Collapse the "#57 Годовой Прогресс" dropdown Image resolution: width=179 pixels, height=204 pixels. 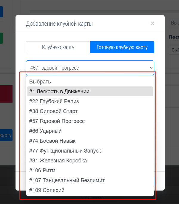point(90,68)
